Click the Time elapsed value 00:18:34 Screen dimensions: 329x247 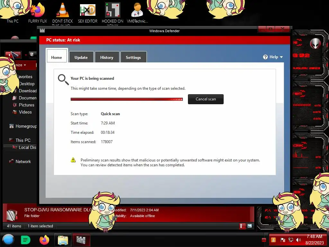pos(108,133)
